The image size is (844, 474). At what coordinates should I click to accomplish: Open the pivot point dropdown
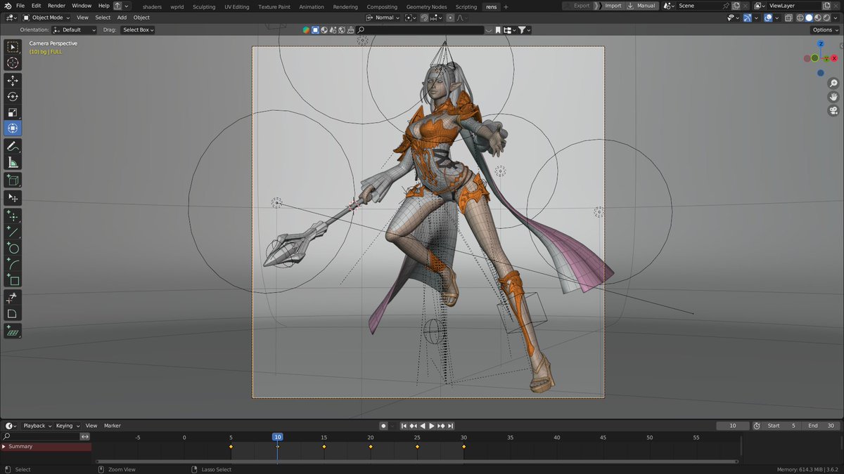point(409,18)
